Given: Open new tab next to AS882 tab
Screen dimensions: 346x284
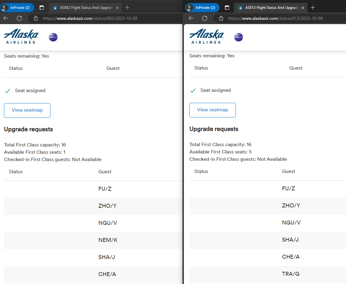Looking at the screenshot, I should tap(127, 8).
